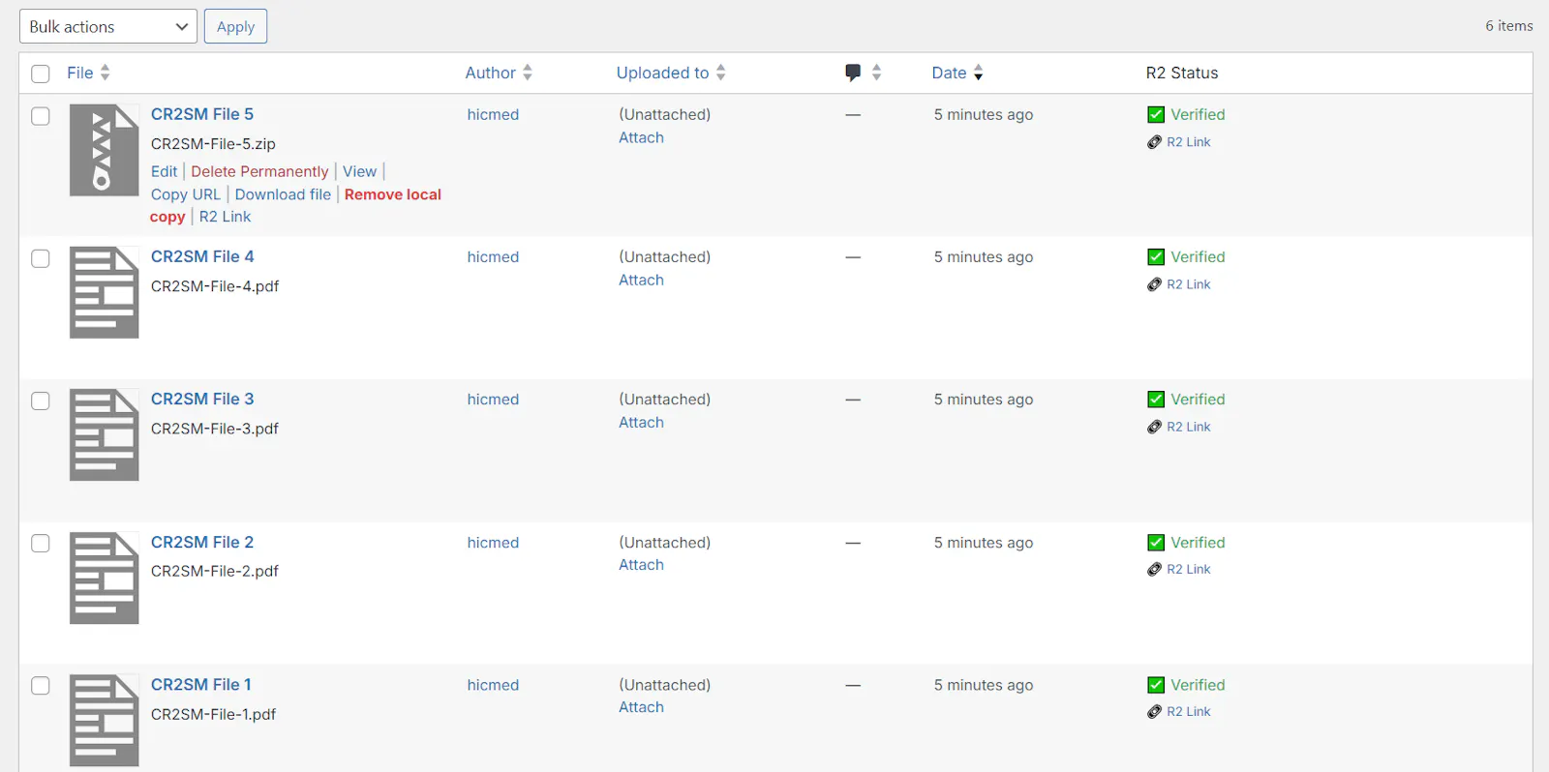
Task: Click Download file for CR2SM File 5
Action: [283, 194]
